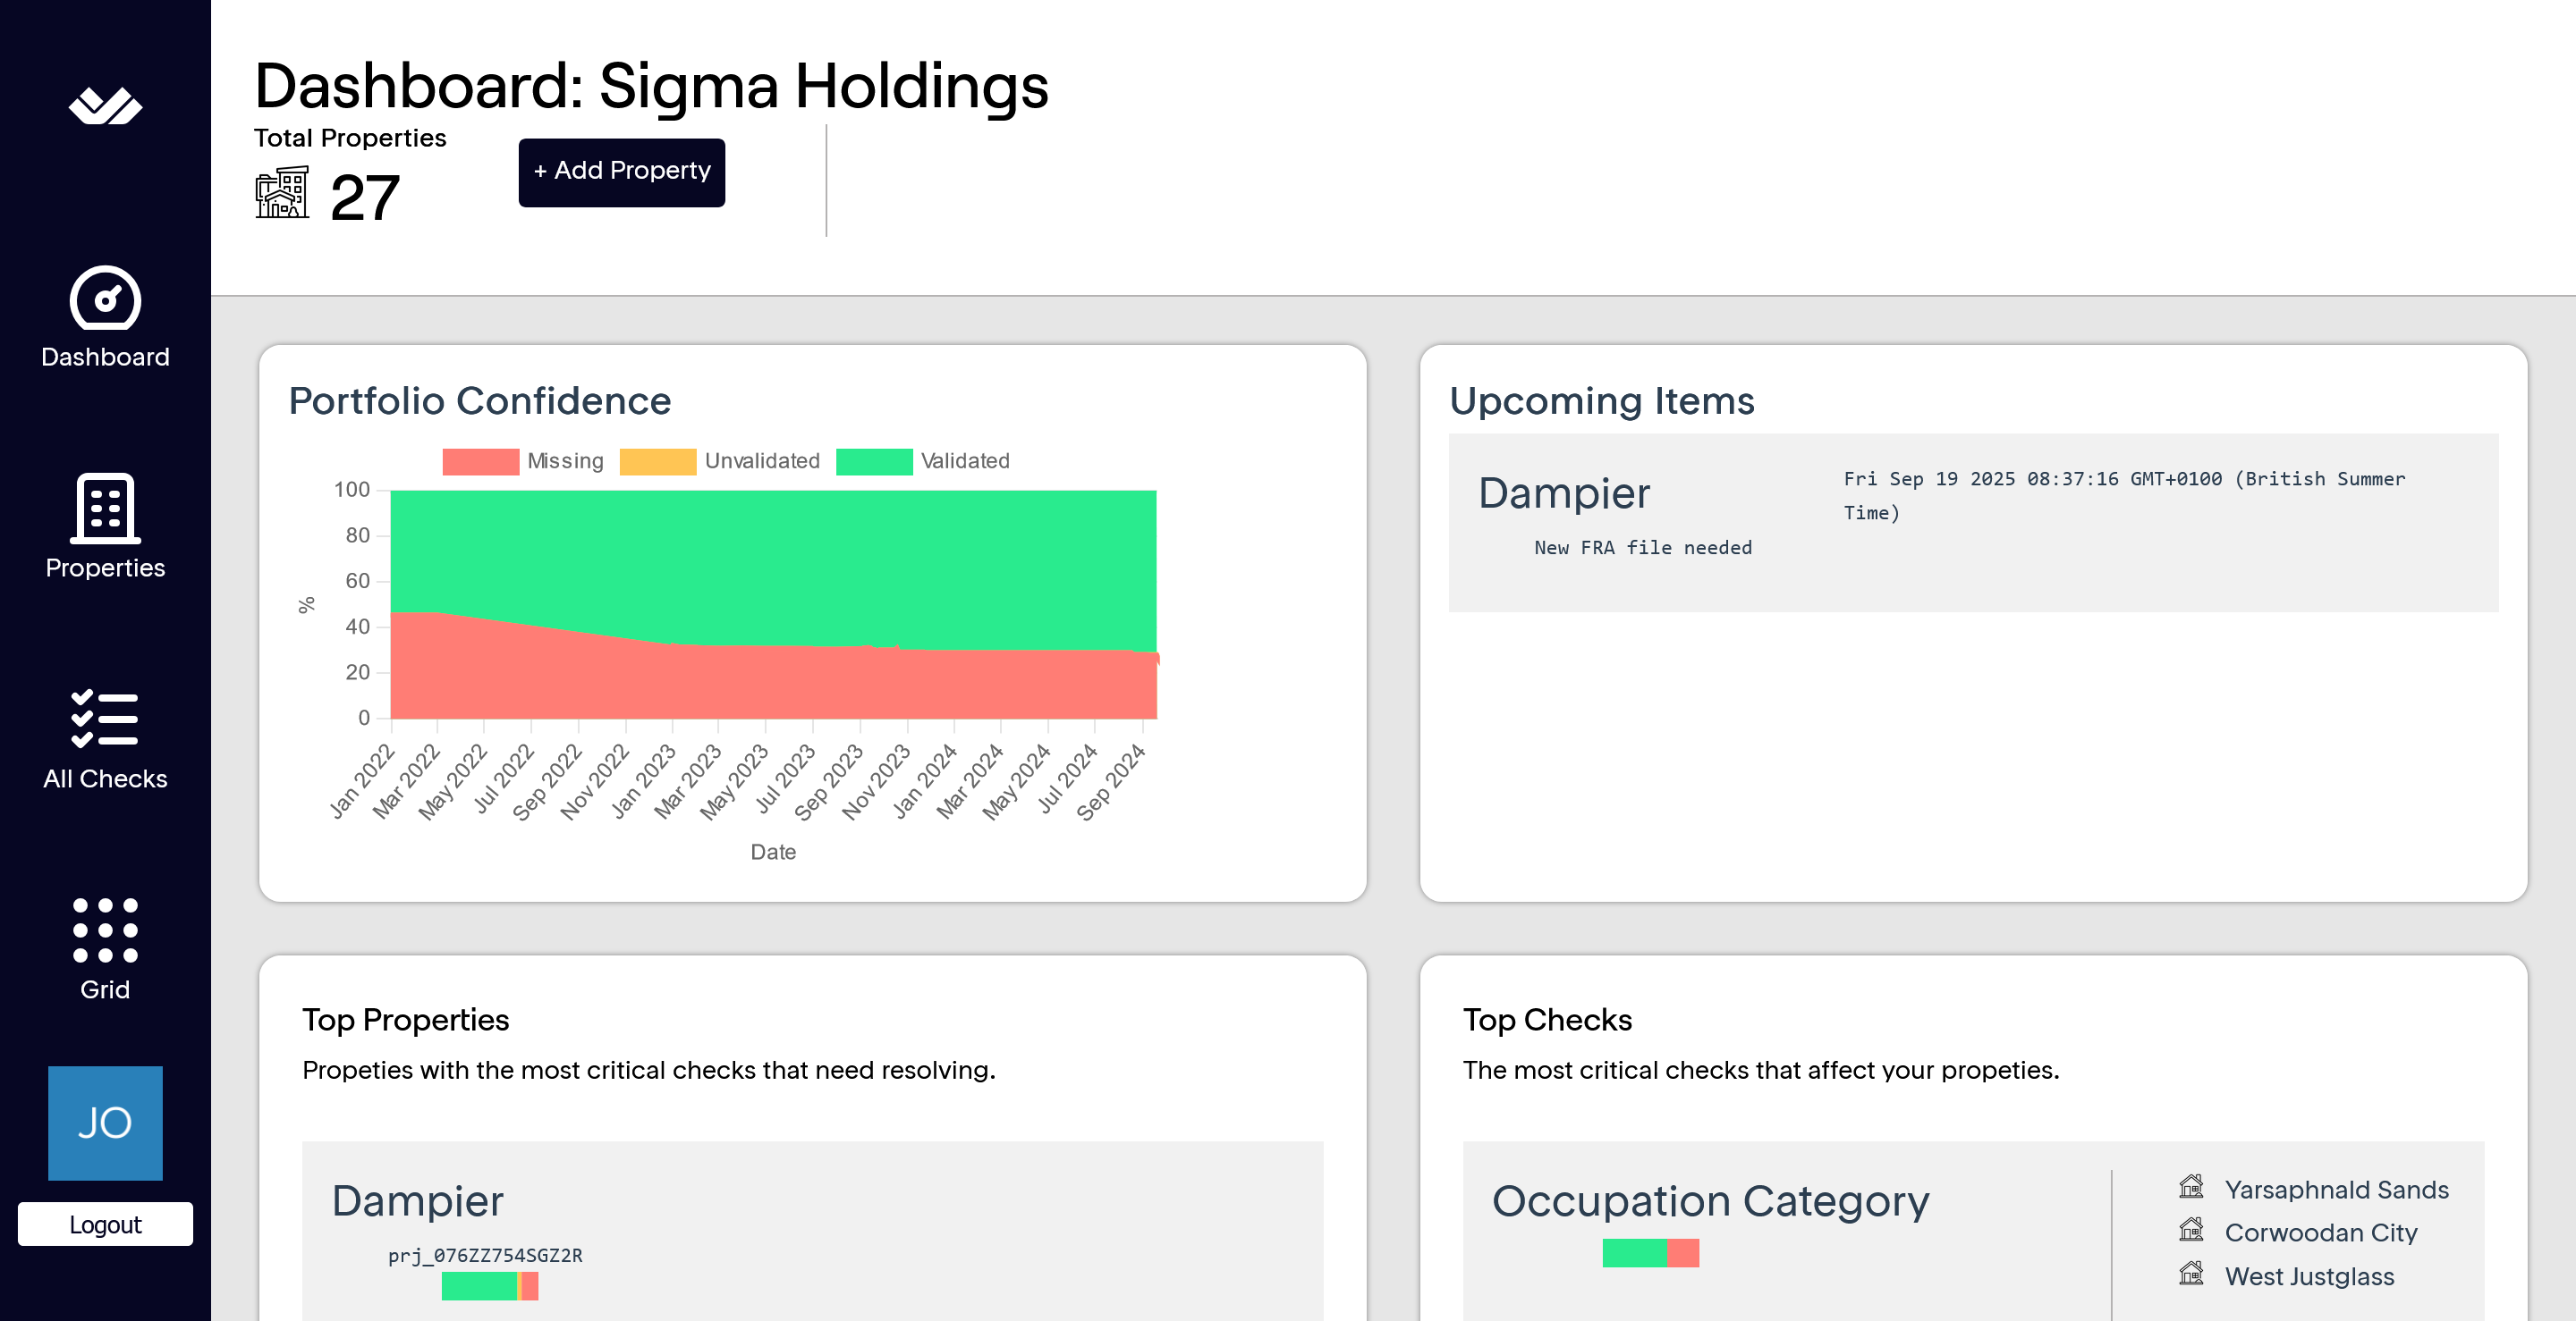Image resolution: width=2576 pixels, height=1321 pixels.
Task: Click the Total Properties buildings icon
Action: pos(282,193)
